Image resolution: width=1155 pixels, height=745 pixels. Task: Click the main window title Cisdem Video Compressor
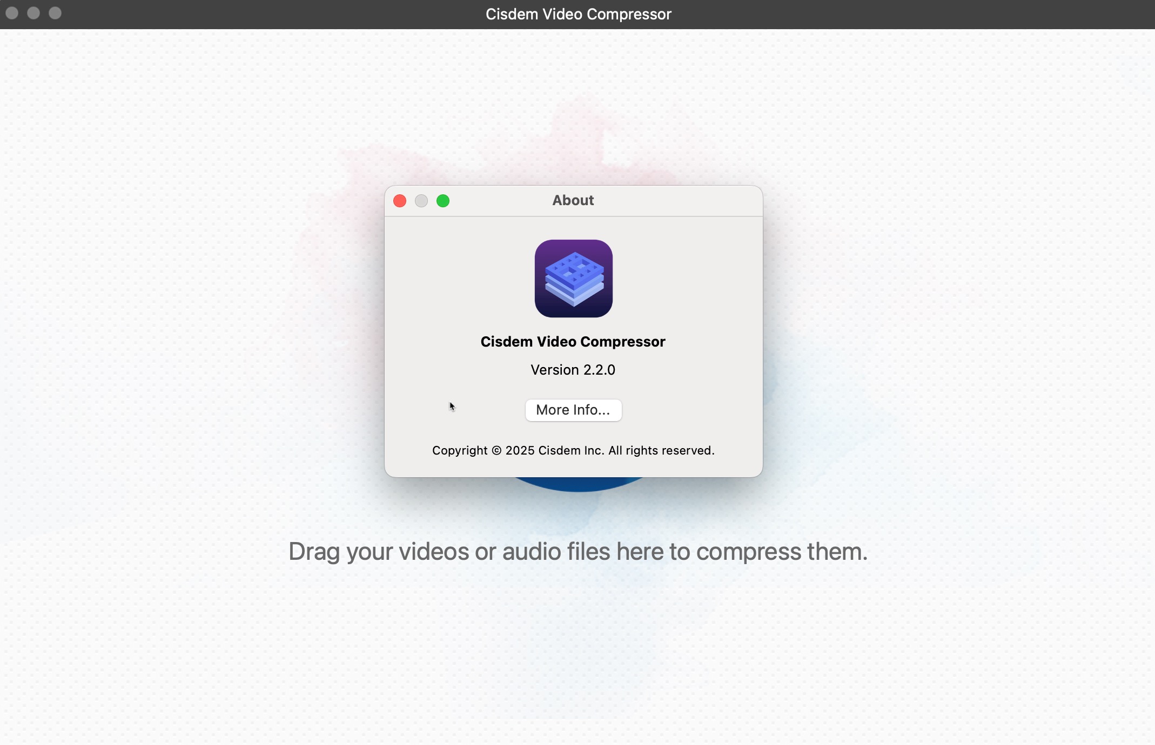pos(578,14)
